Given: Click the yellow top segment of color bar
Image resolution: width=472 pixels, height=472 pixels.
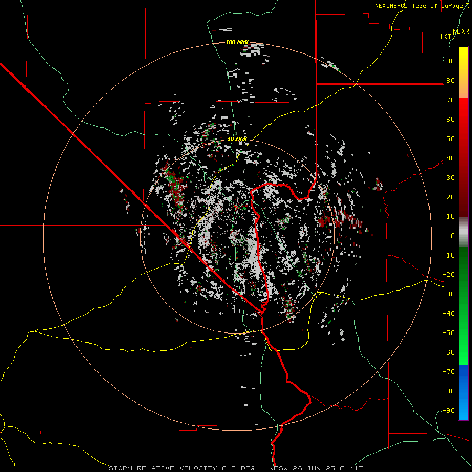Looking at the screenshot, I should [463, 72].
